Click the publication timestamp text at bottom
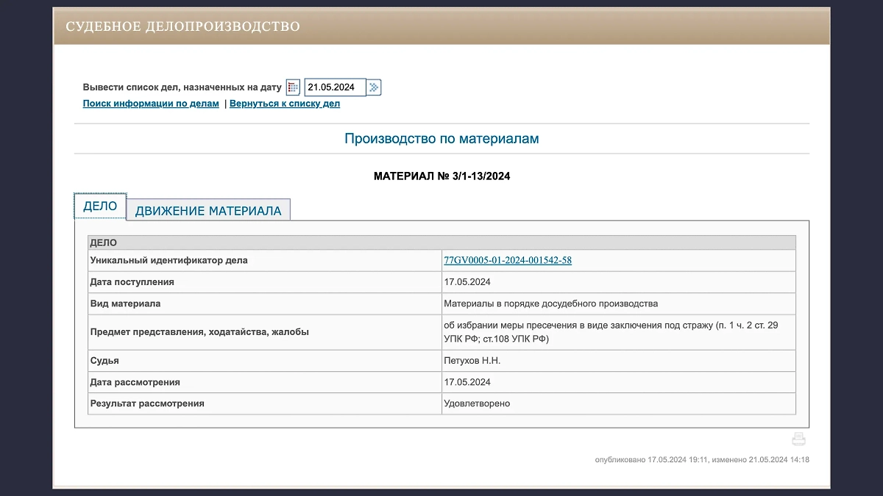 (702, 460)
